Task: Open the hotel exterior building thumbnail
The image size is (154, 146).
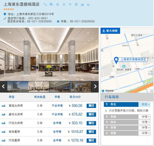Action: [18, 87]
